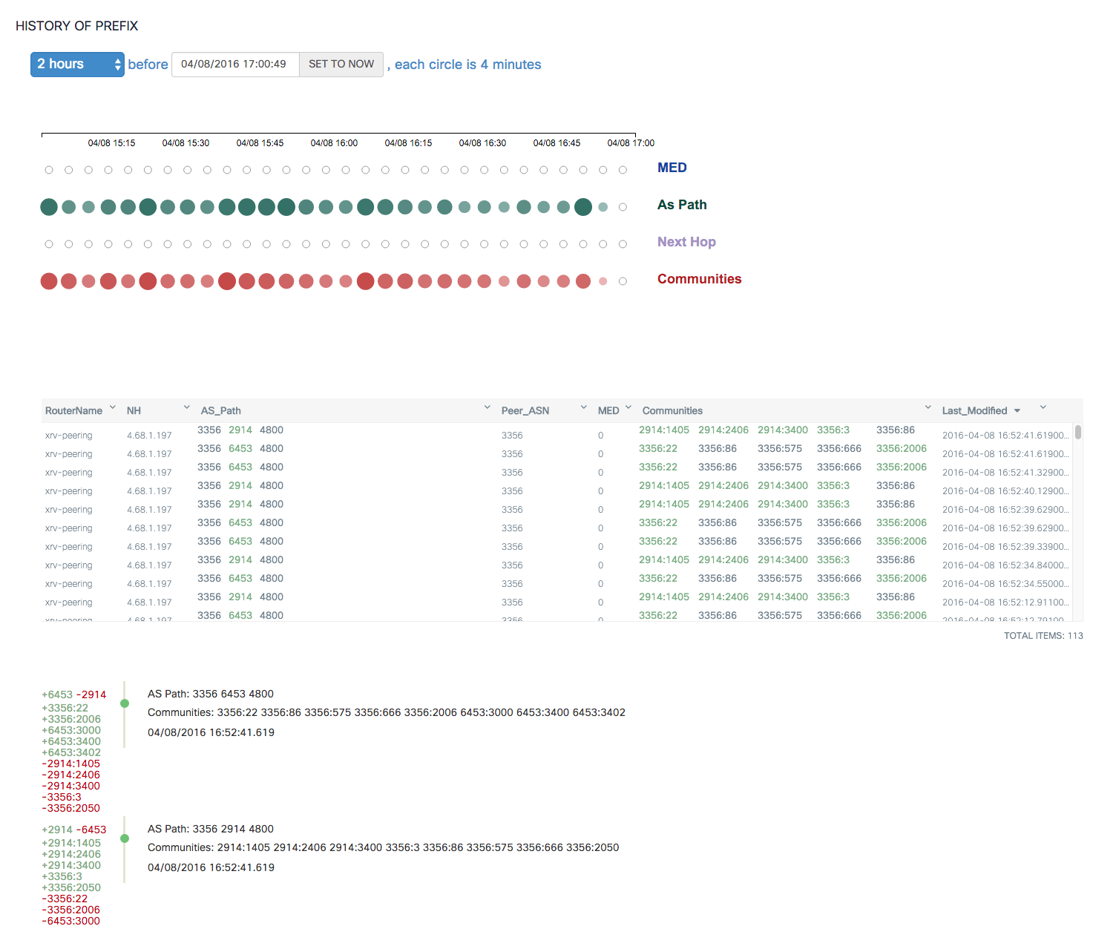
Task: Click the date field showing 04/08/2016 17:00:49
Action: [x=235, y=65]
